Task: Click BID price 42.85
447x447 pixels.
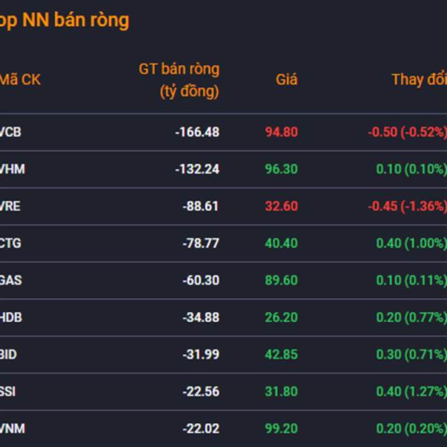Action: [x=282, y=355]
